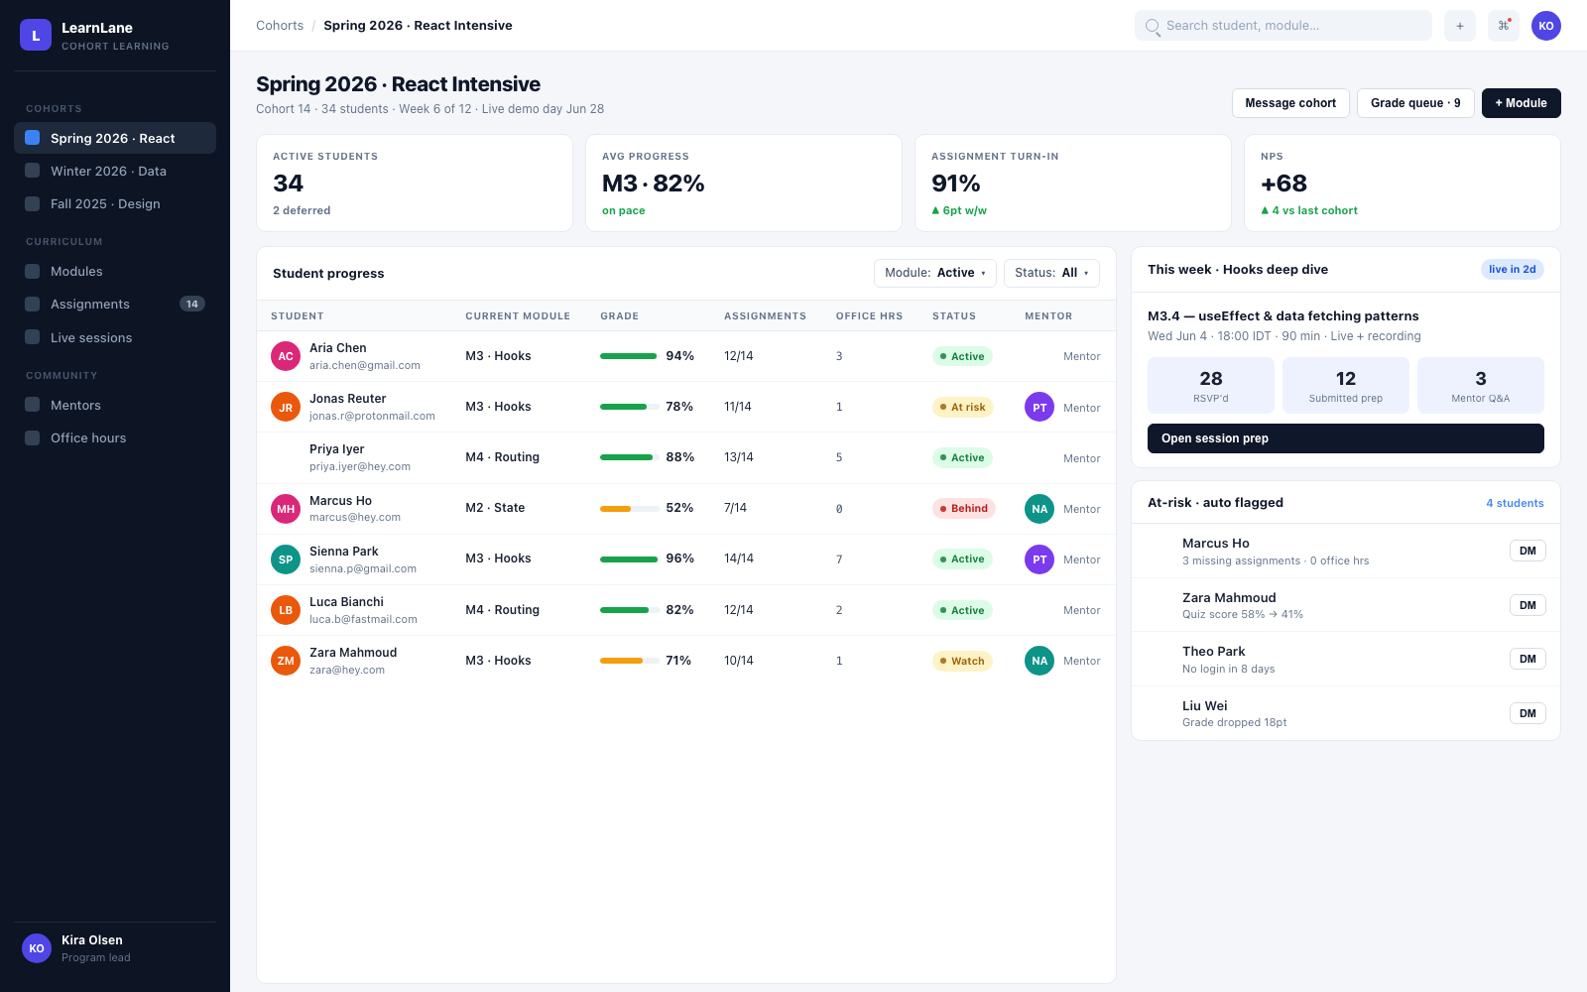Image resolution: width=1587 pixels, height=992 pixels.
Task: Click the Assignments sidebar icon
Action: 33,304
